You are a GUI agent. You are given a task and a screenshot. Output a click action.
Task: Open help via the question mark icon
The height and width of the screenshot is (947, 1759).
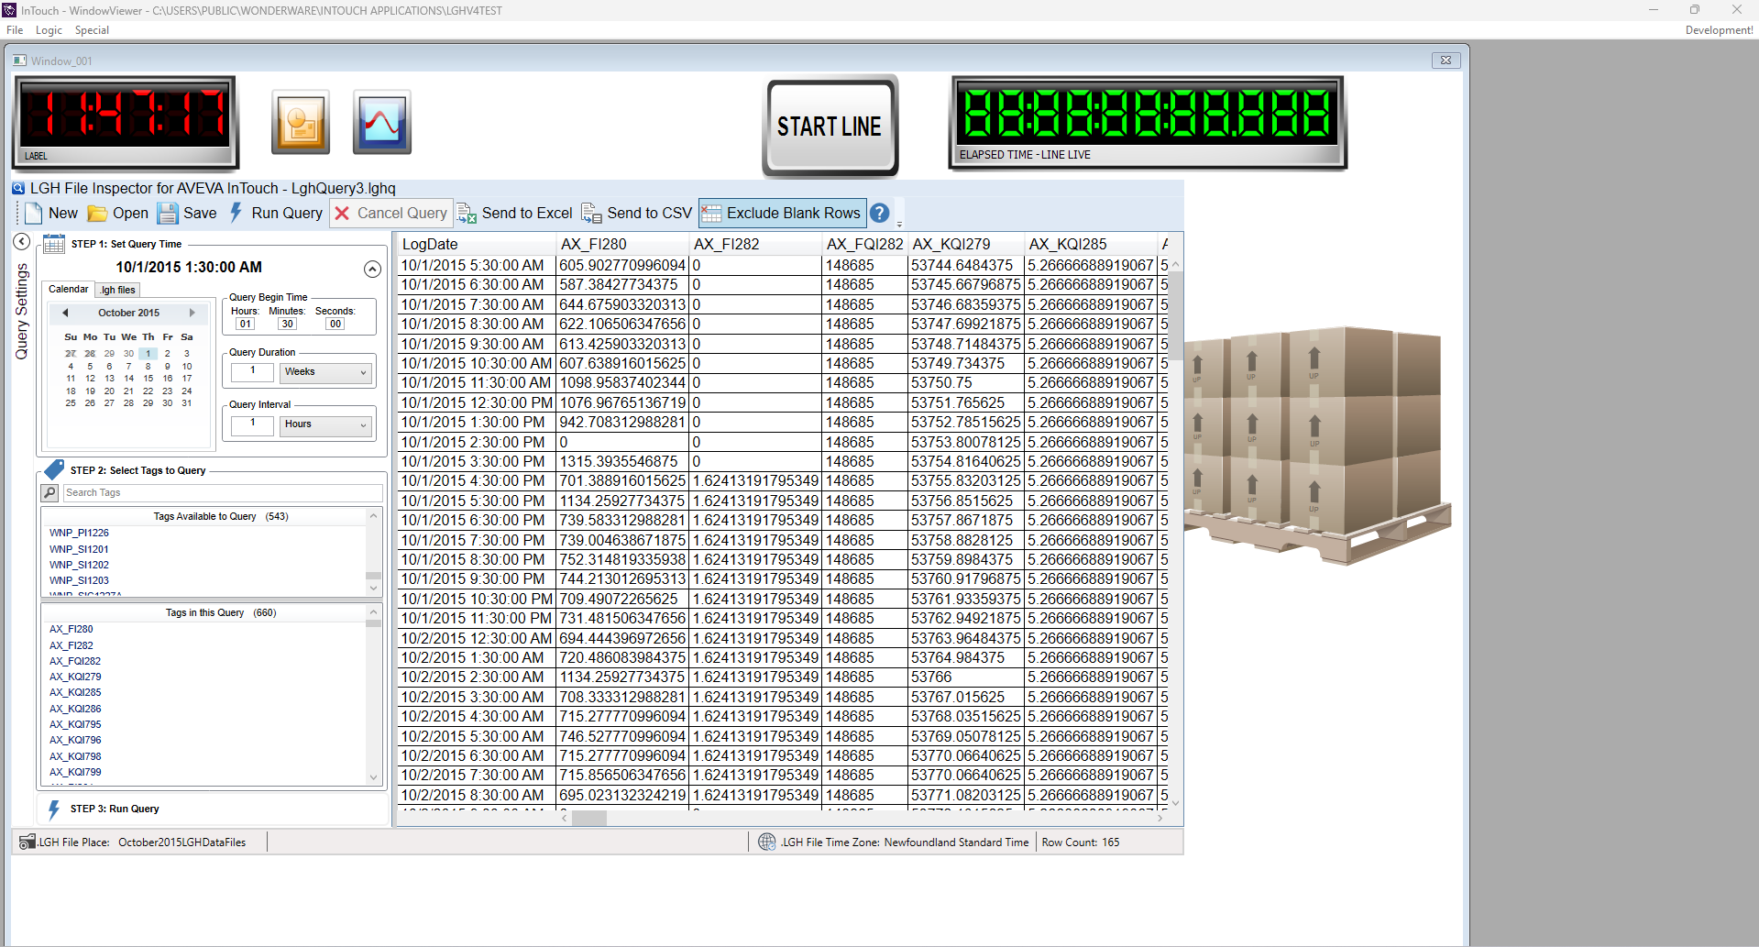point(879,213)
